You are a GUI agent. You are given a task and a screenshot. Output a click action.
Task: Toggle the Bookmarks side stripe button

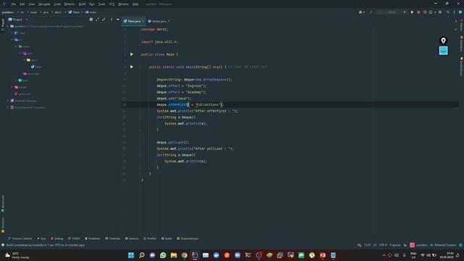[x=3, y=203]
